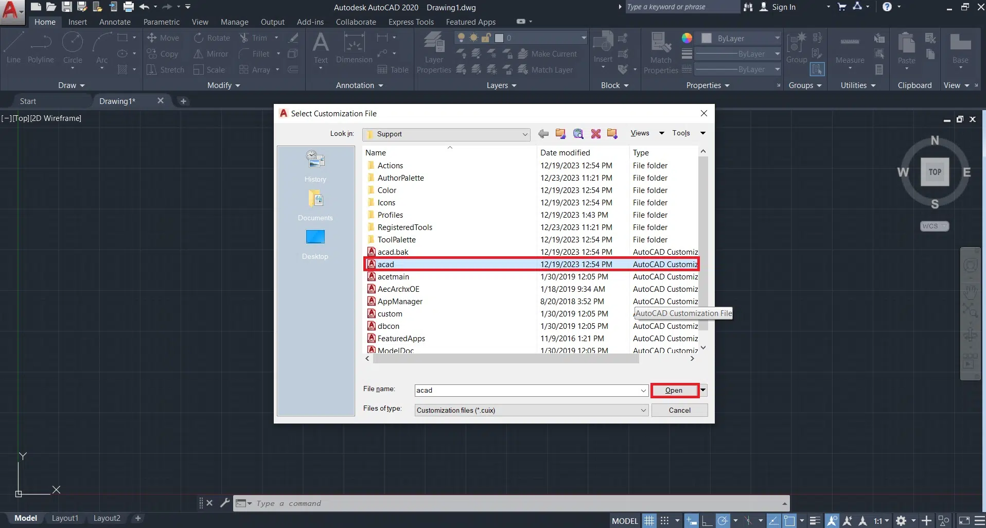
Task: Open the object color wheel swatch
Action: point(686,38)
